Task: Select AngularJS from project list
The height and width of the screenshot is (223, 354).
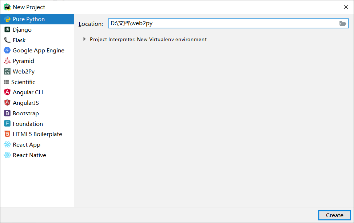Action: (25, 103)
